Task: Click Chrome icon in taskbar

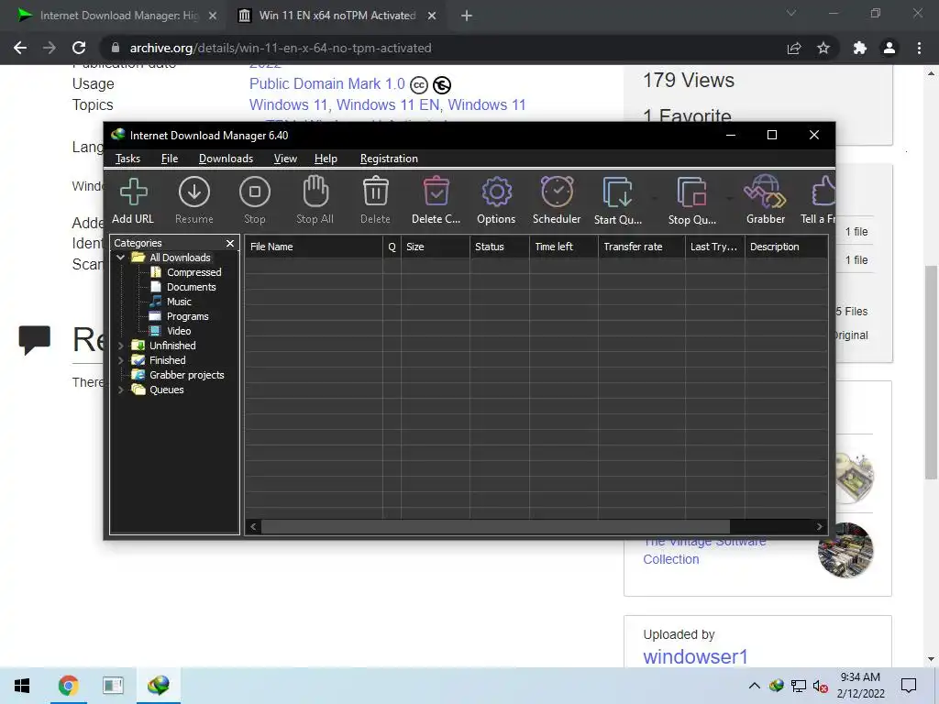Action: pos(68,686)
